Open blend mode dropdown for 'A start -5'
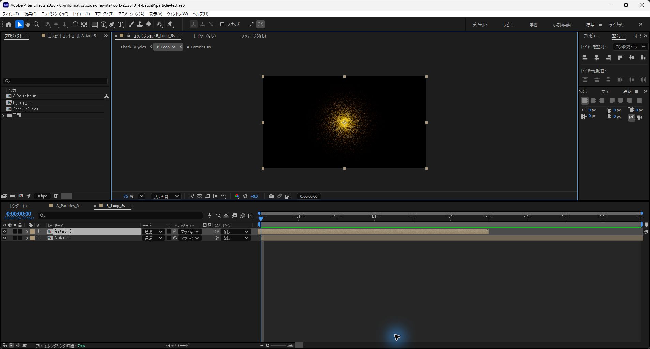This screenshot has width=650, height=349. click(x=153, y=232)
